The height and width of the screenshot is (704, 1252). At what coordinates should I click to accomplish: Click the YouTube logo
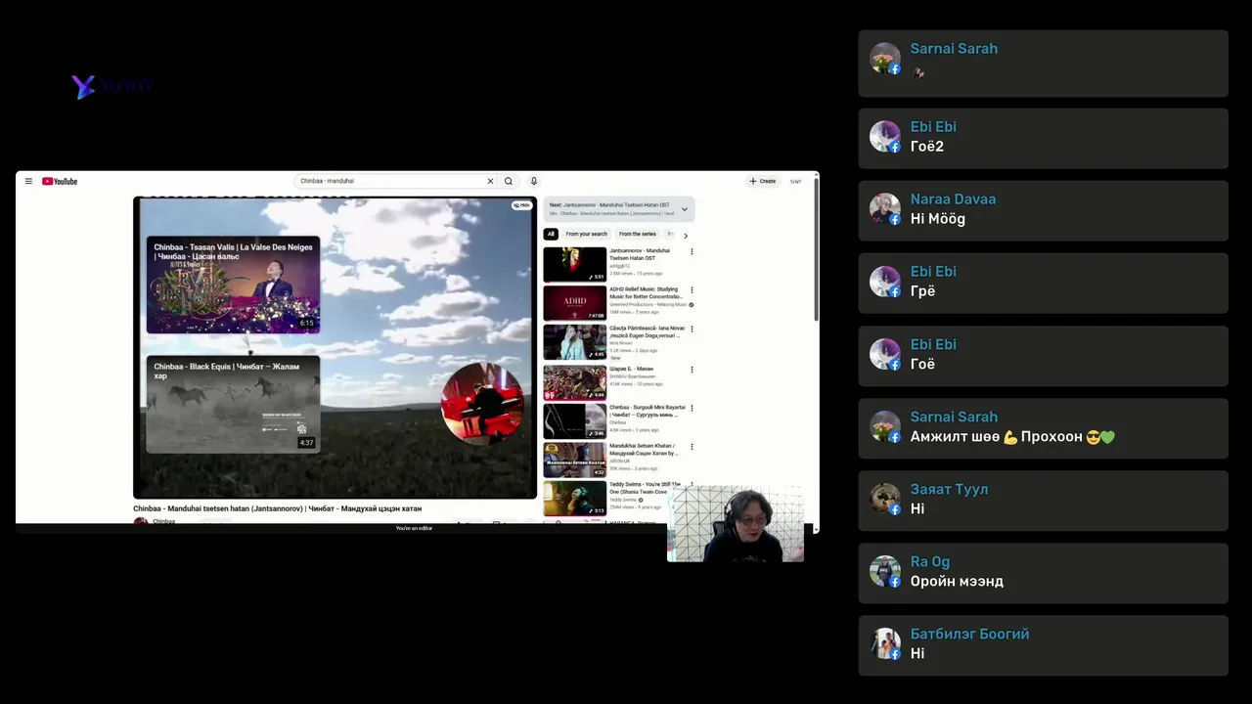[60, 181]
